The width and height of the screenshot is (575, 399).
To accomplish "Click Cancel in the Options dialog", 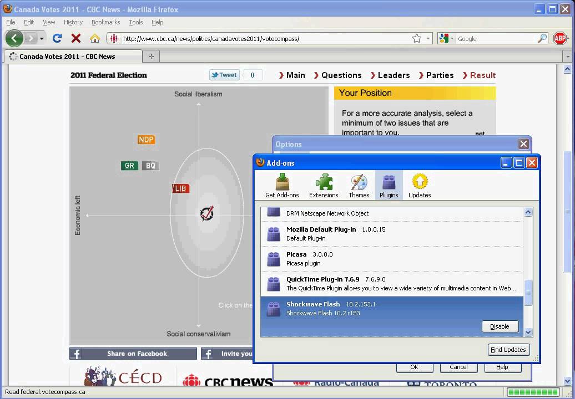I will coord(458,367).
